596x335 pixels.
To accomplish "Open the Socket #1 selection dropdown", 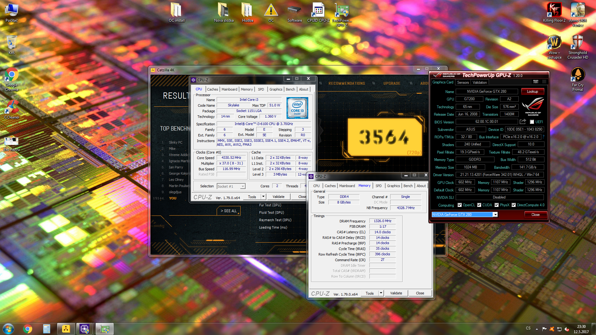I will tap(231, 186).
